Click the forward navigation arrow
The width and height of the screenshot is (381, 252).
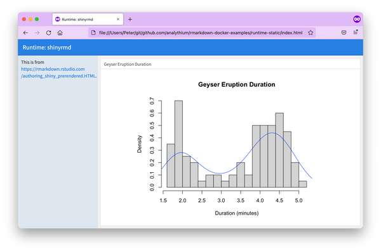(37, 33)
